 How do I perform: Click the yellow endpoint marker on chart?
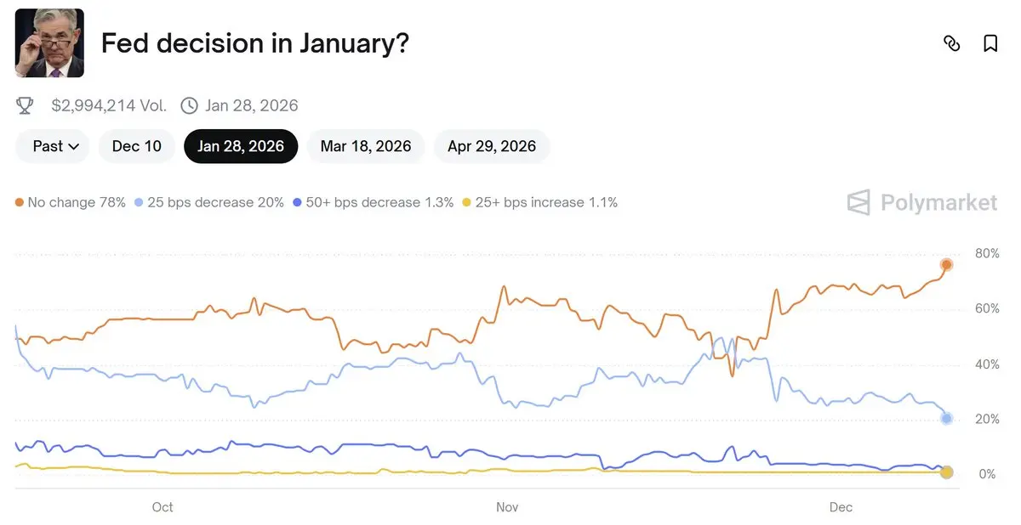(946, 472)
